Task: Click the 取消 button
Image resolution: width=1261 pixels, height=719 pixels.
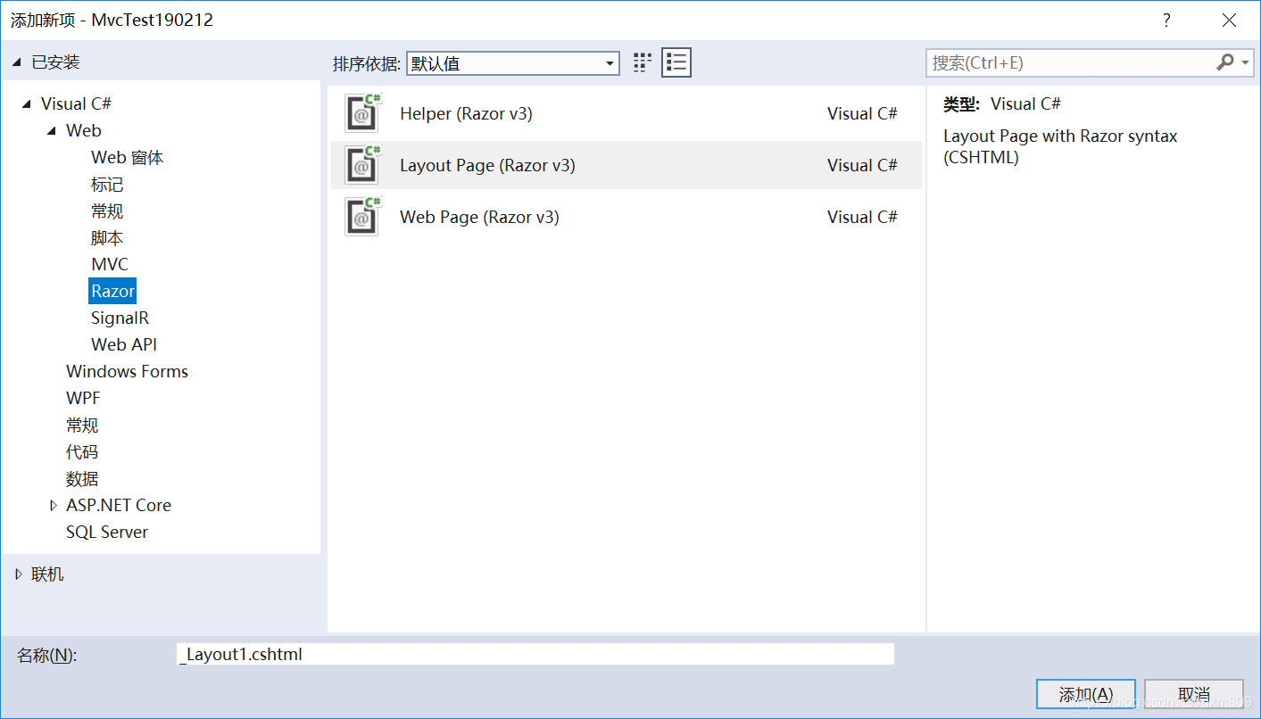Action: pyautogui.click(x=1193, y=694)
